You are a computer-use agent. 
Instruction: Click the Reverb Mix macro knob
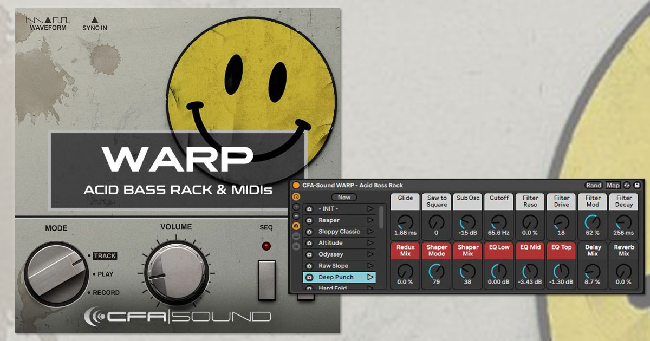click(624, 271)
